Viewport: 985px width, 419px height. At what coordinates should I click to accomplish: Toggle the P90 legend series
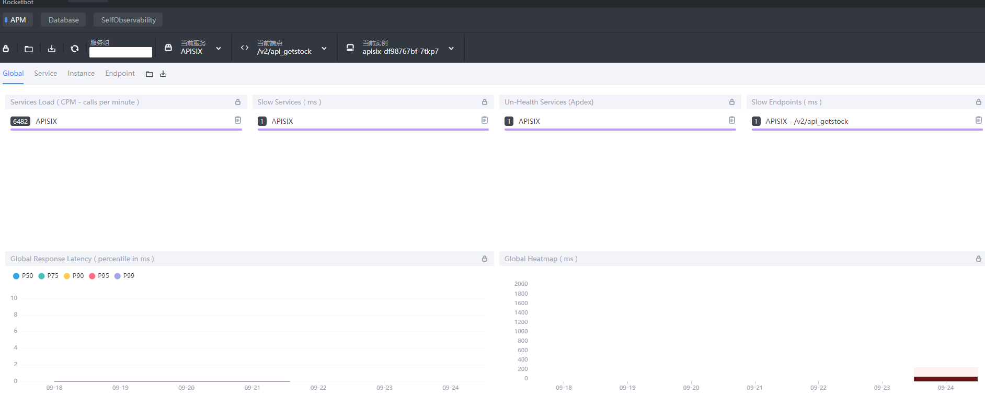point(74,276)
